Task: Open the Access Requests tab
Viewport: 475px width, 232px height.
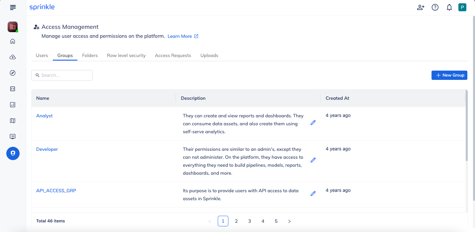Action: tap(173, 55)
